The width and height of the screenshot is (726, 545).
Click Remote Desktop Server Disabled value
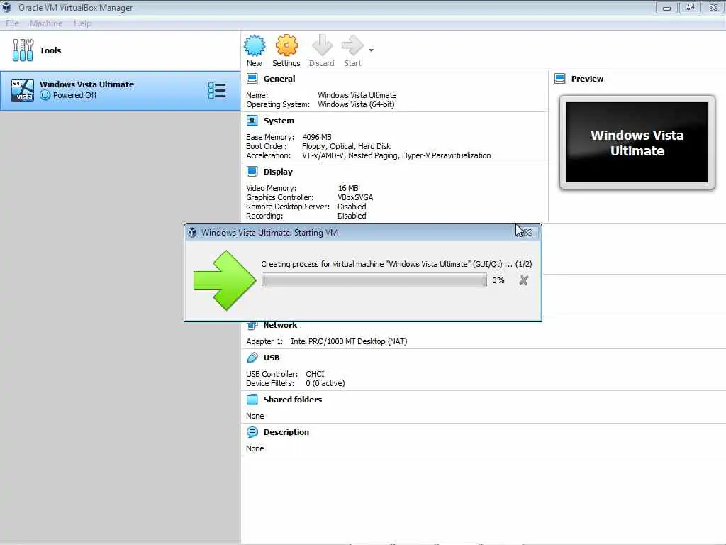[352, 207]
